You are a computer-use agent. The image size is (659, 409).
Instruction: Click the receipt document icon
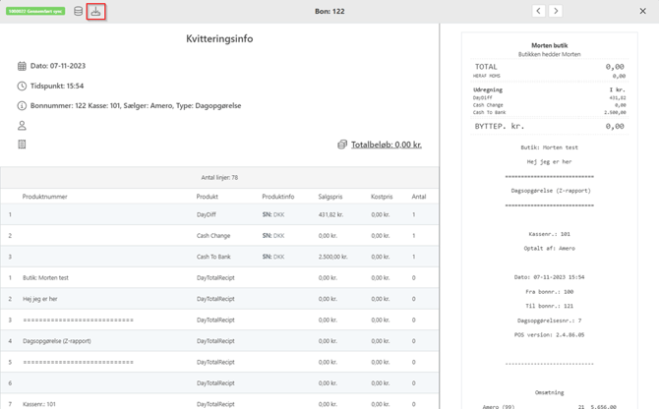point(22,145)
